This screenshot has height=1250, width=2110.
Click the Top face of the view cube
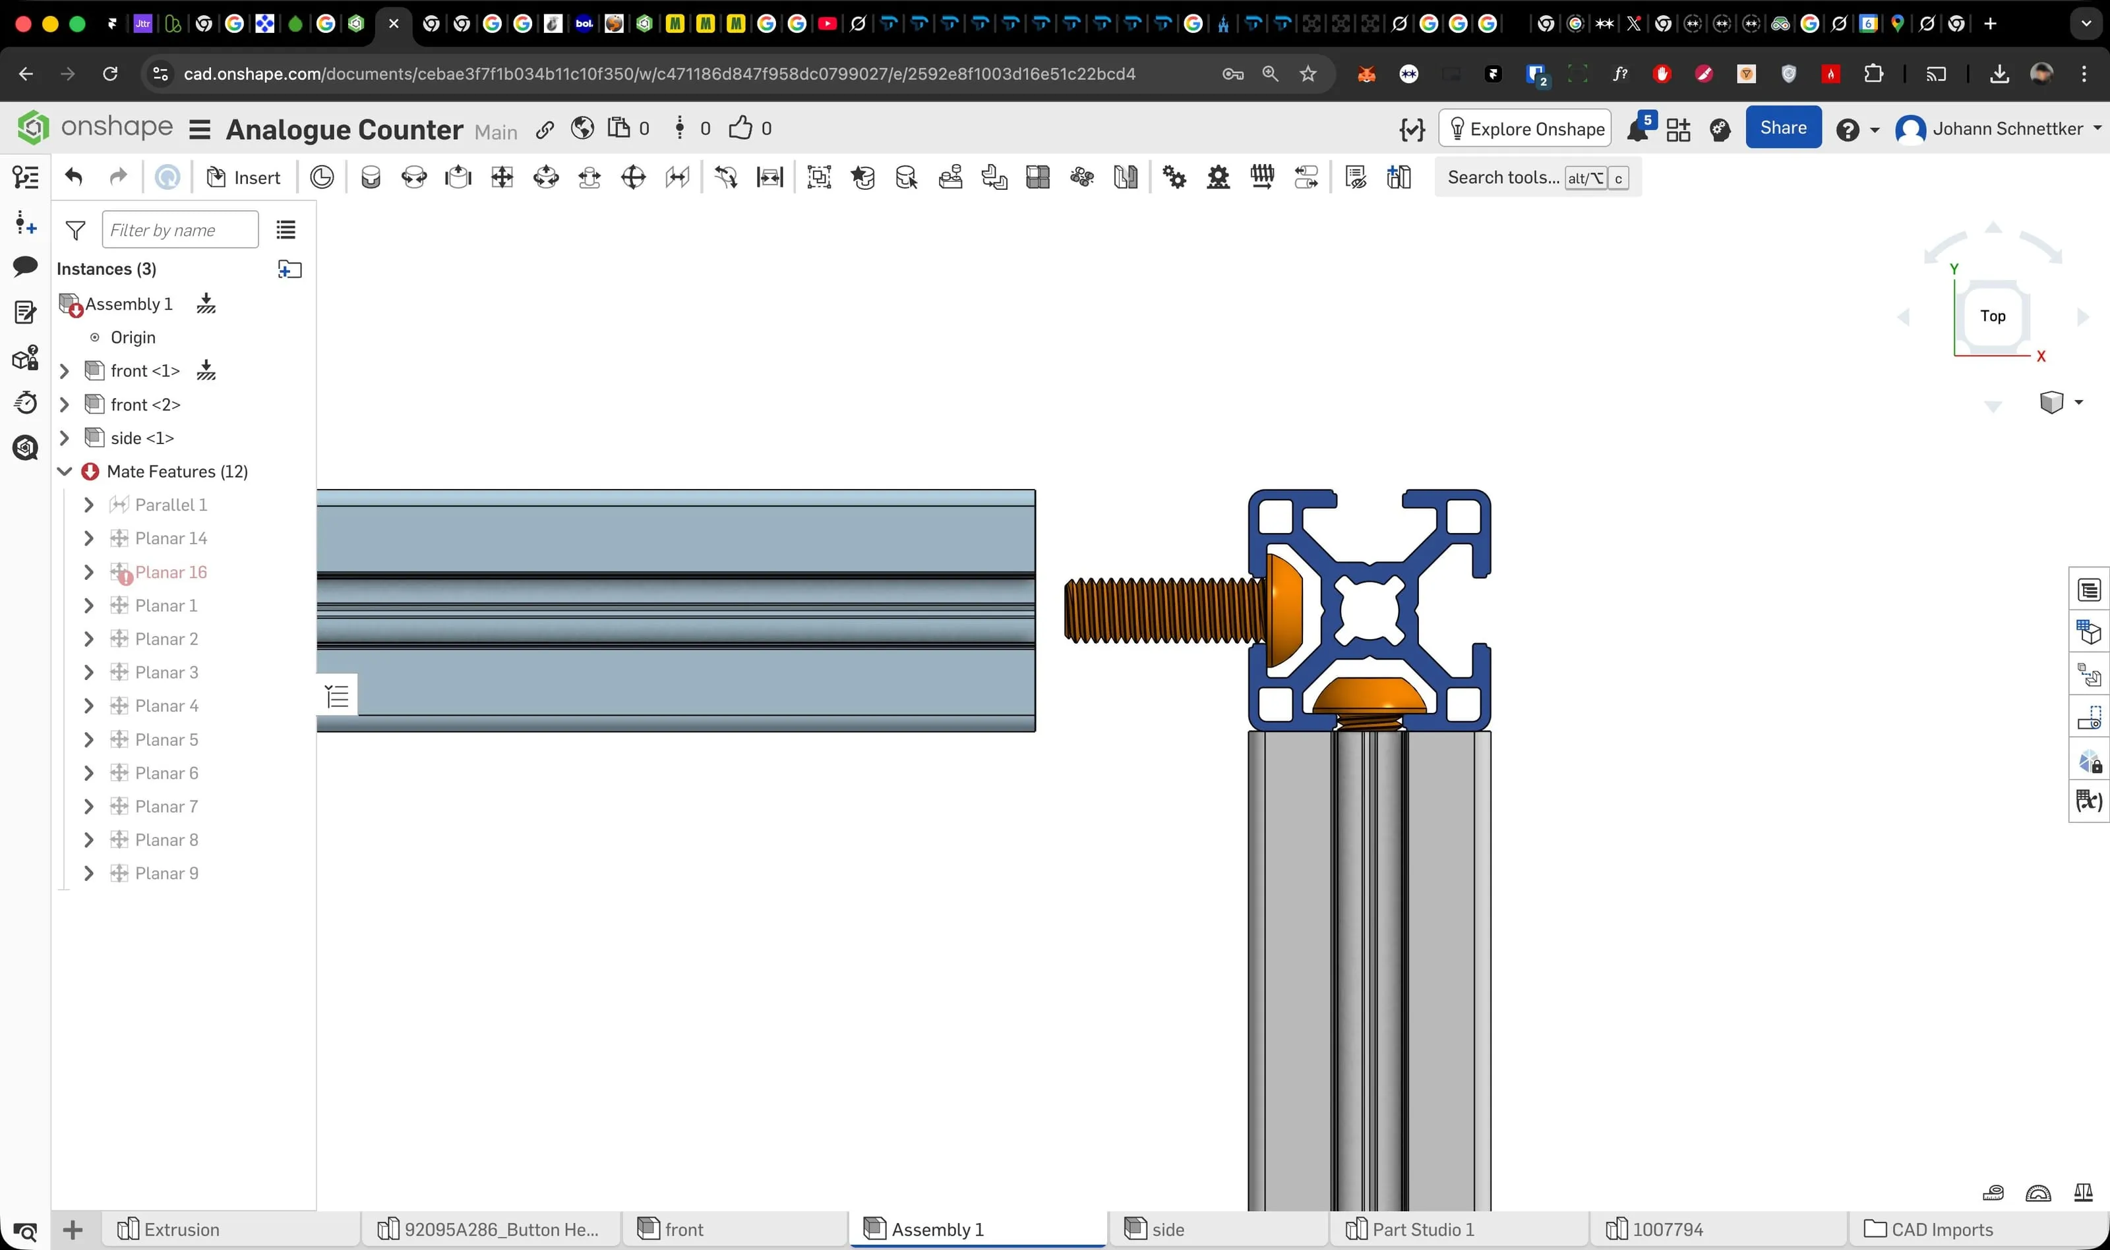pos(1992,316)
